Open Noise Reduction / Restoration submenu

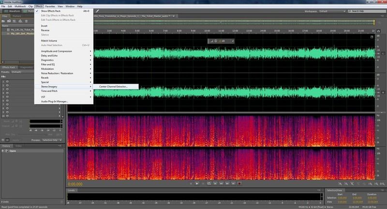coord(64,73)
